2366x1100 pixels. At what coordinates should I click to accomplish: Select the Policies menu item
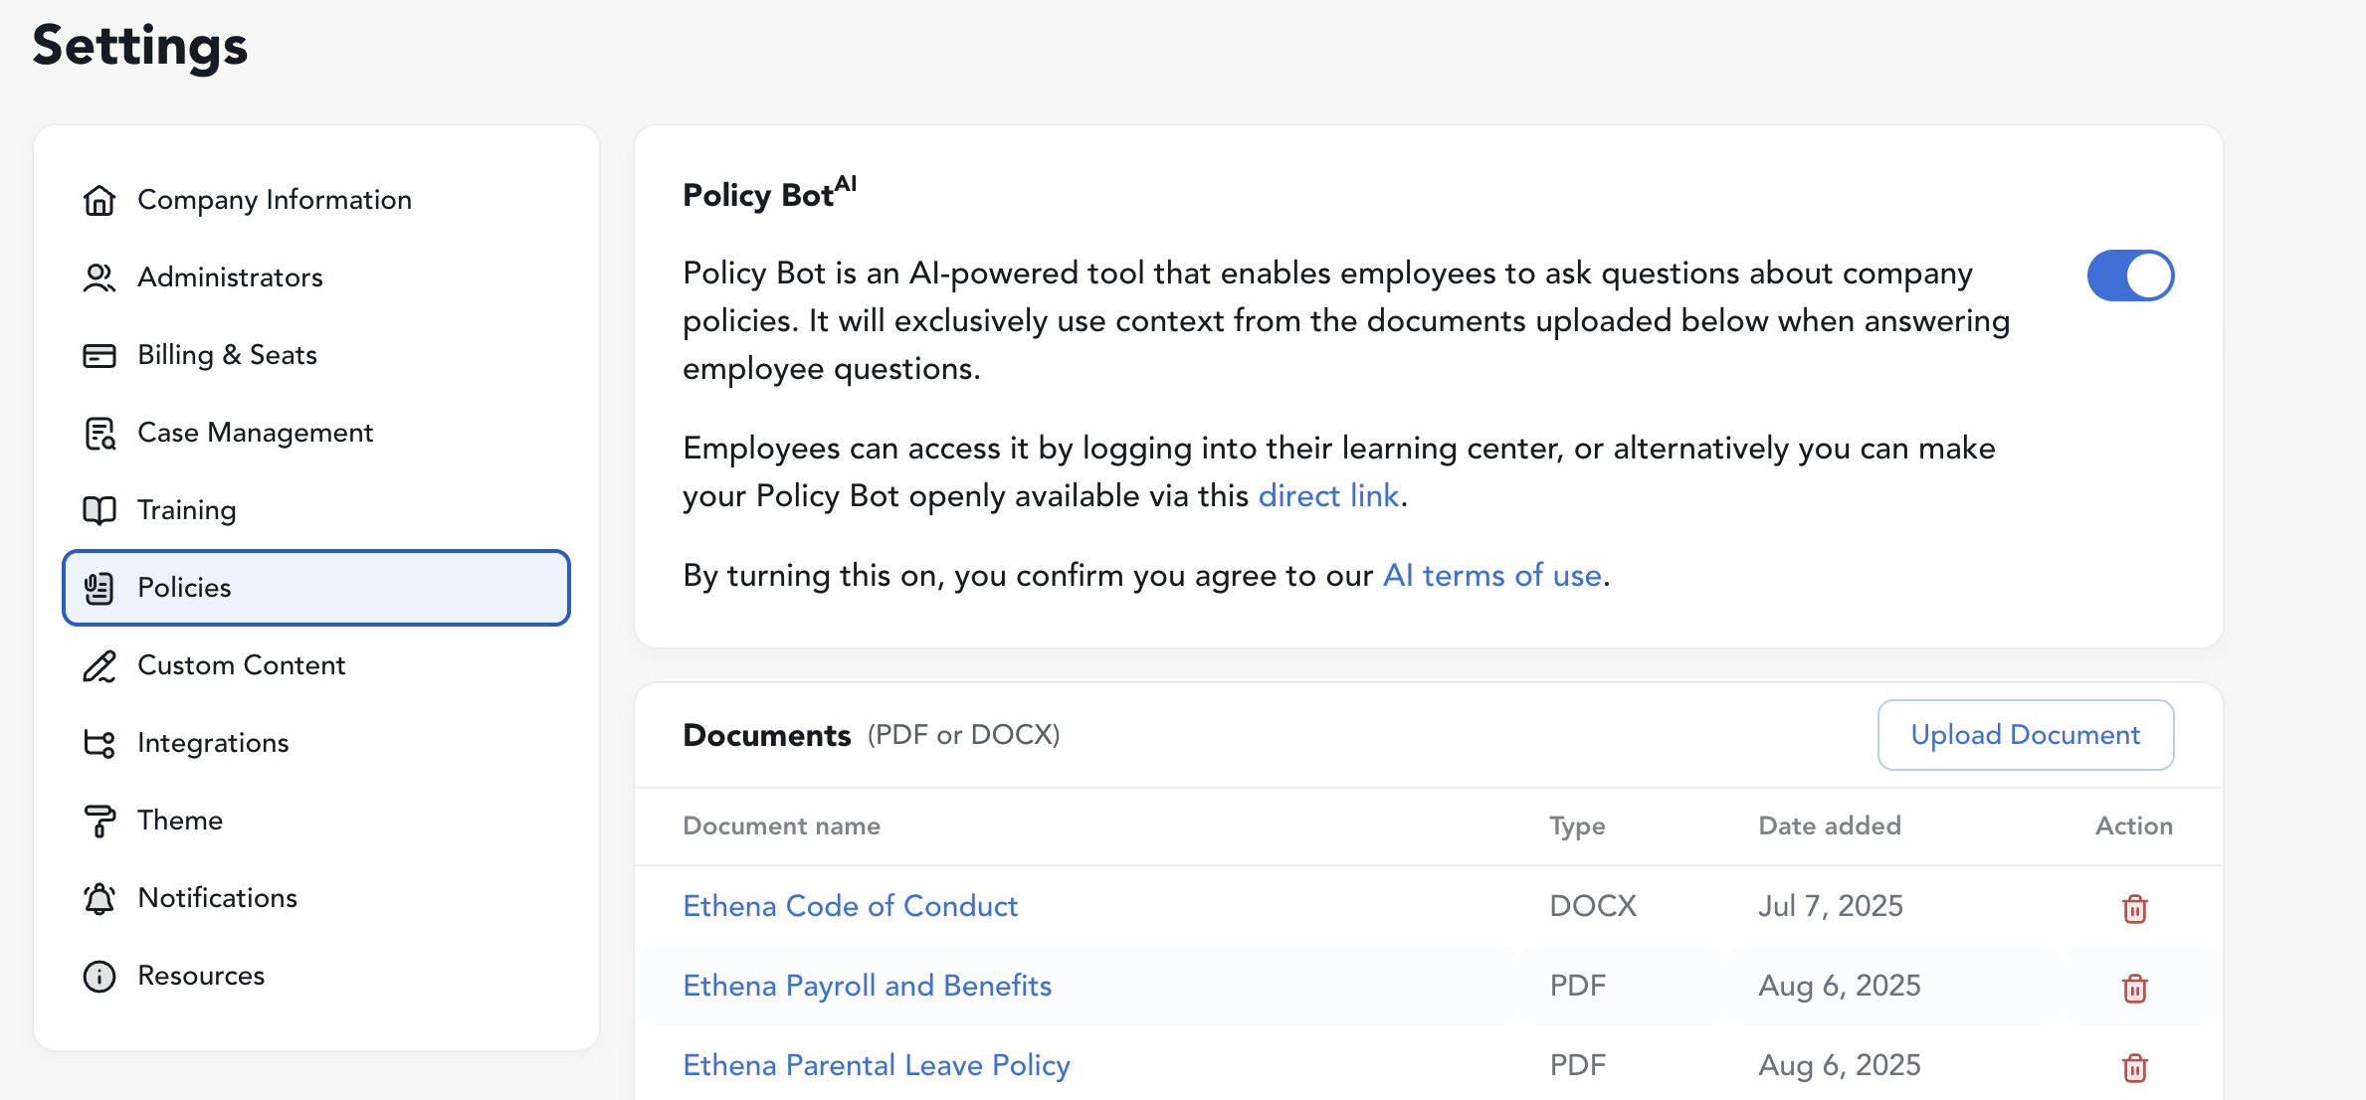click(316, 588)
